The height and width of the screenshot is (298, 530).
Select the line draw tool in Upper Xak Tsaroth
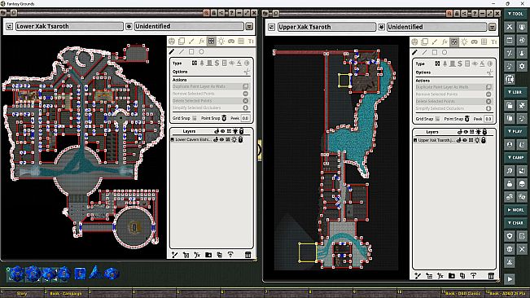(x=424, y=52)
